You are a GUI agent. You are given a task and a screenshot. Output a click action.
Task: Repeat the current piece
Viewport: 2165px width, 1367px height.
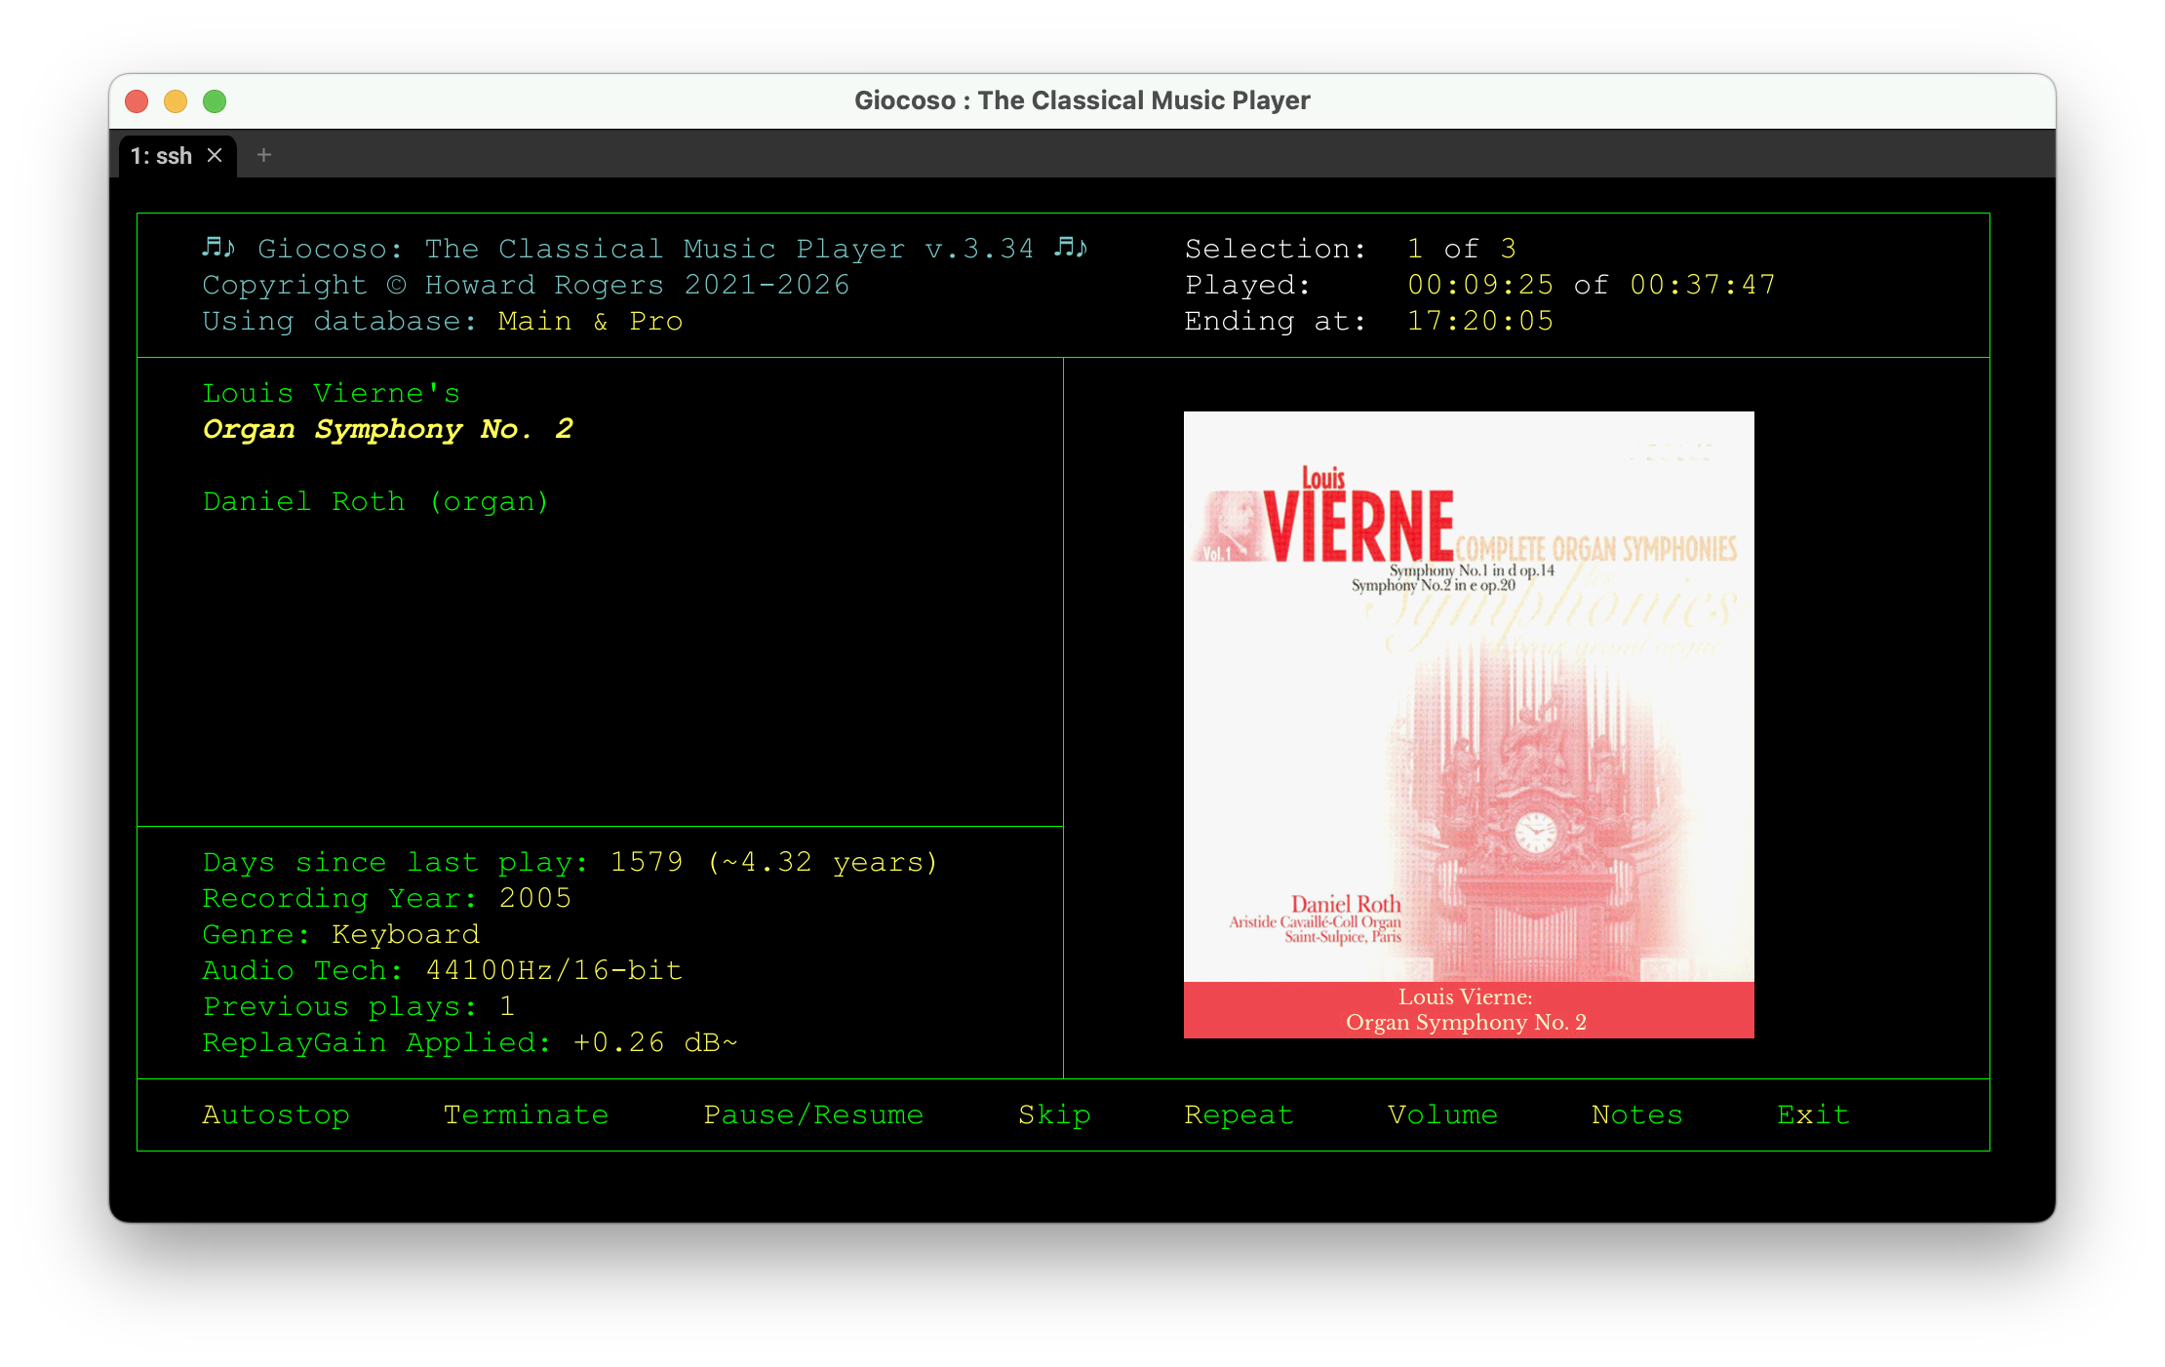click(x=1239, y=1114)
